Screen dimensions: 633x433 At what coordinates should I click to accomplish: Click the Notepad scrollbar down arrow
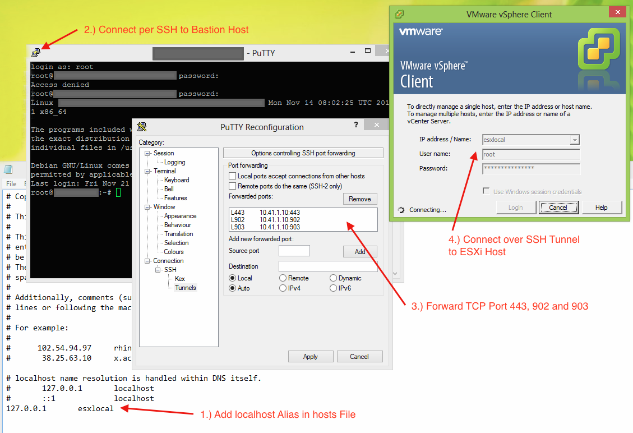(x=395, y=274)
